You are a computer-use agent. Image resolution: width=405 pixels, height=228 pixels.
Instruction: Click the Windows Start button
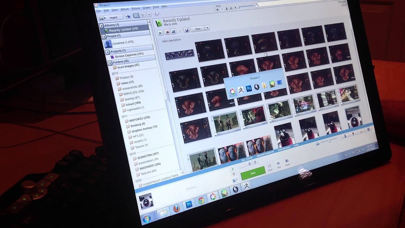146,218
